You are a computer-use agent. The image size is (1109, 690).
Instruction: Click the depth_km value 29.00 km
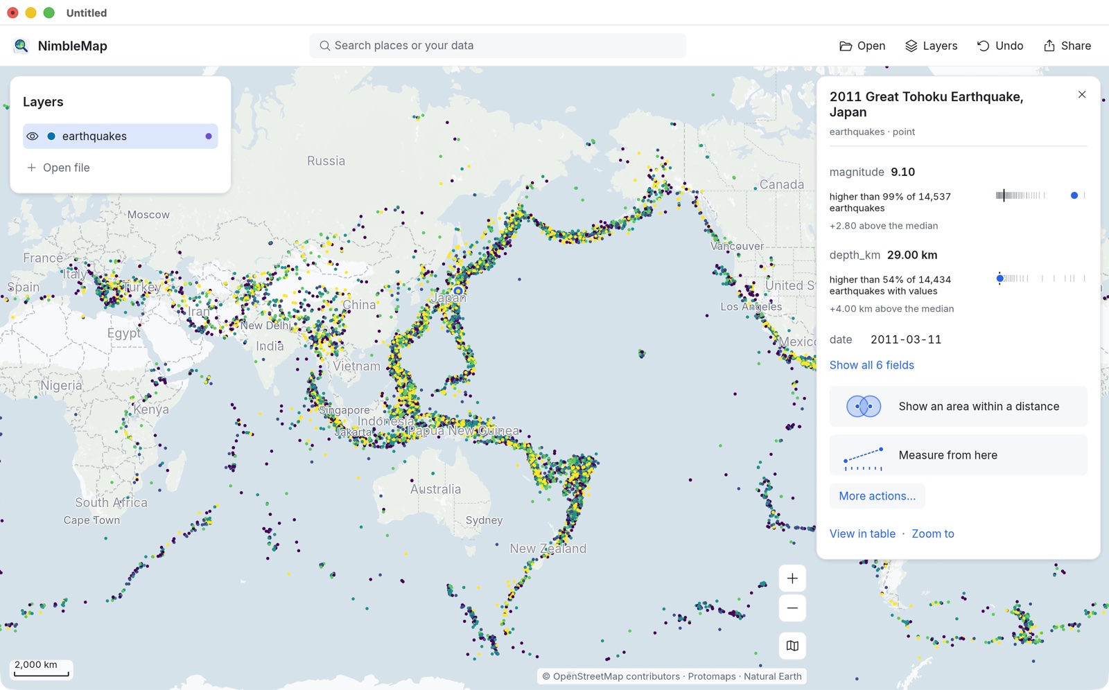tap(912, 255)
